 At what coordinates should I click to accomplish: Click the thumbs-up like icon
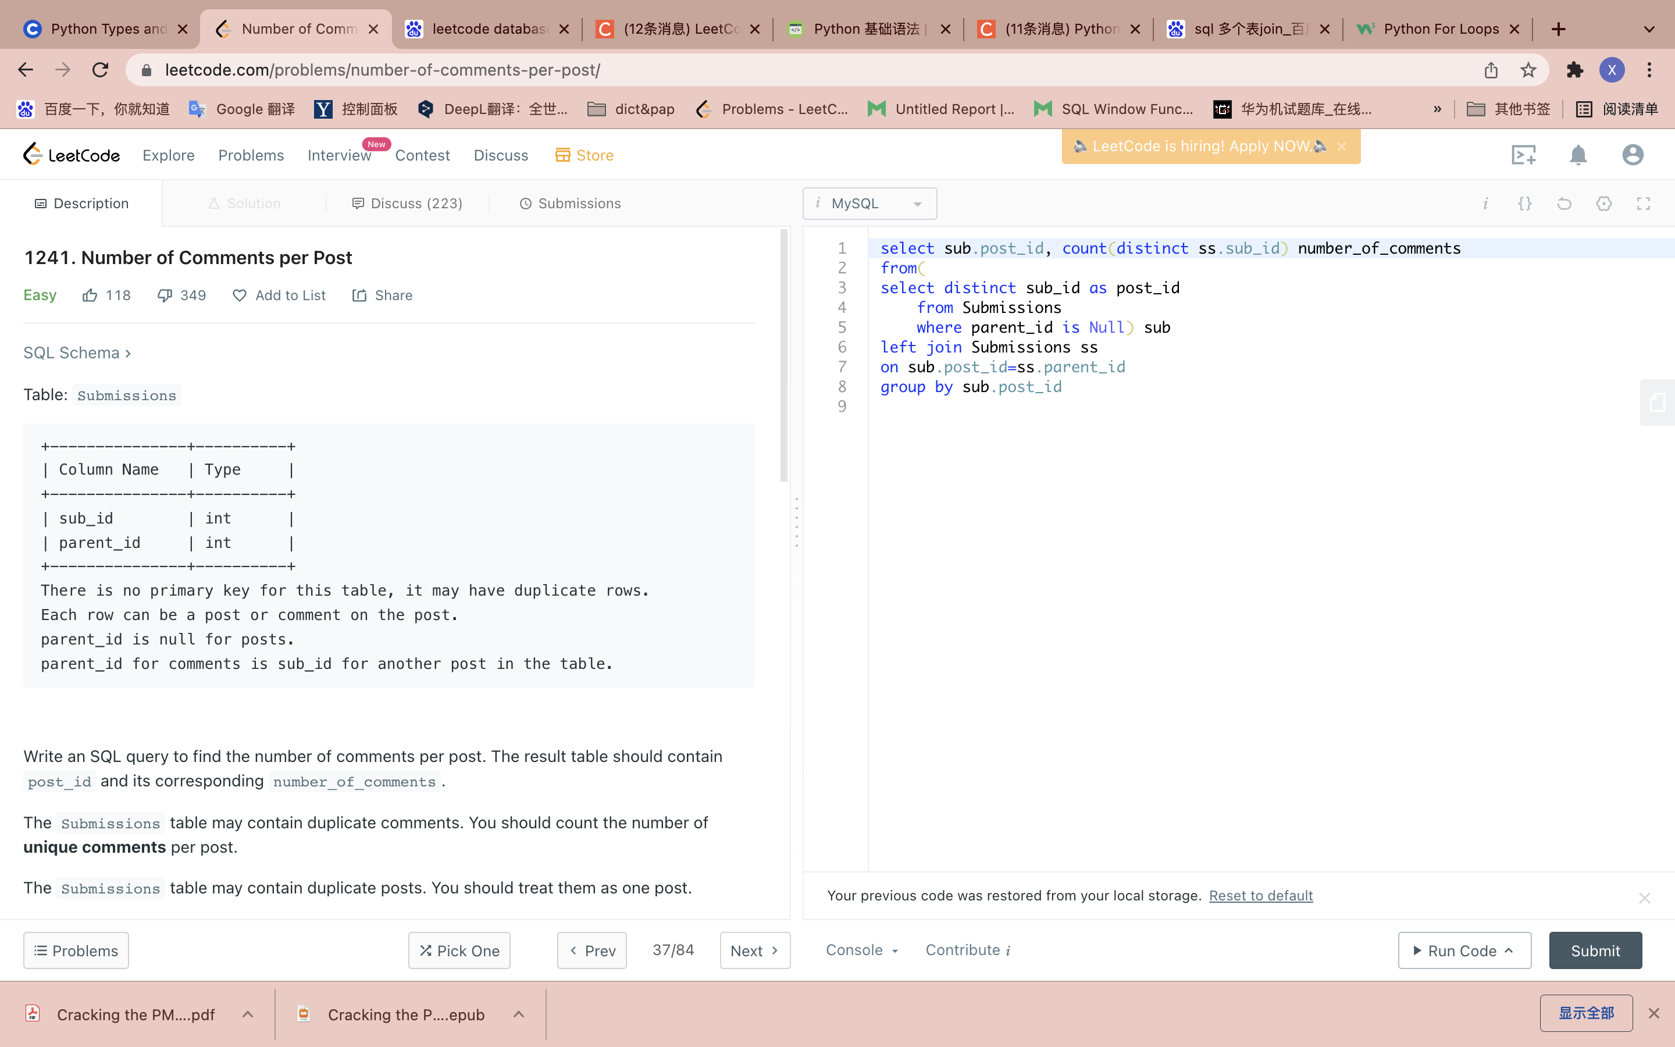(x=90, y=295)
